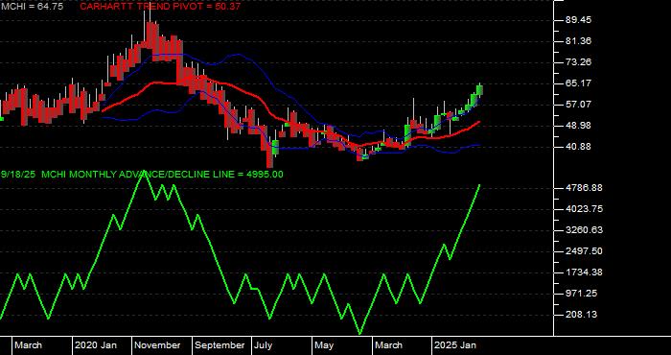This screenshot has width=671, height=355.
Task: Select the November date marker
Action: (158, 345)
